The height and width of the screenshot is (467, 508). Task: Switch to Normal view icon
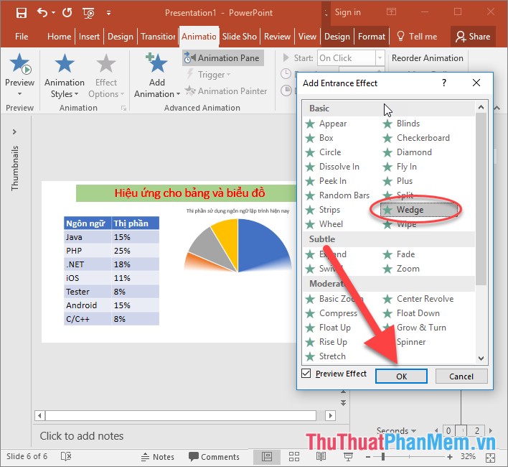267,457
